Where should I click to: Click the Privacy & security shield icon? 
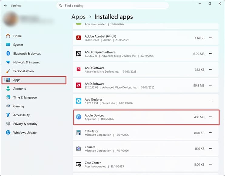(x=8, y=124)
